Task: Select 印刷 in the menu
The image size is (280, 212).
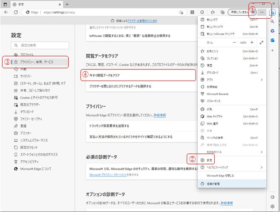Action: 232,109
